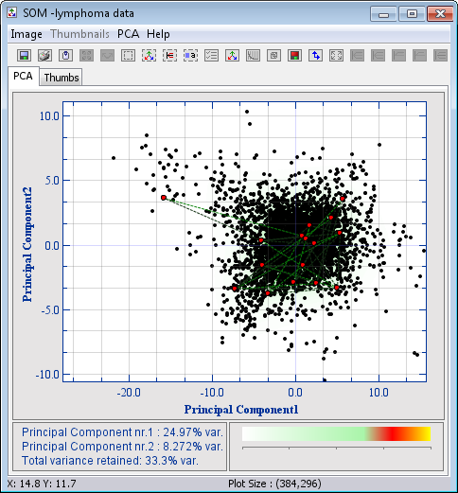Open the Thumbnails menu
Screen dimensions: 458x493
click(80, 34)
